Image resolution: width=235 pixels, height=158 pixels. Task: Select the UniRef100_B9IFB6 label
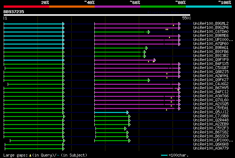tap(211, 52)
